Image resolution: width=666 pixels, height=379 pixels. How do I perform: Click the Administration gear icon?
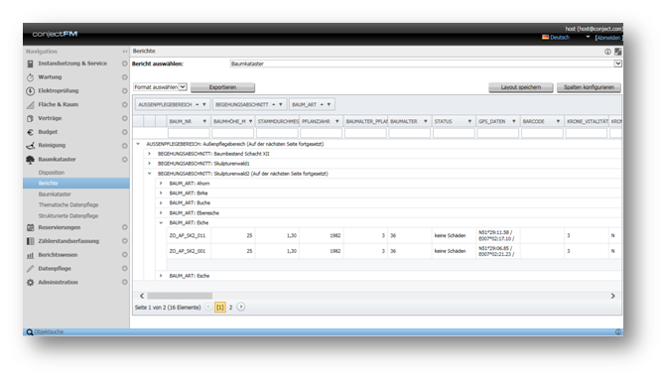click(x=30, y=282)
